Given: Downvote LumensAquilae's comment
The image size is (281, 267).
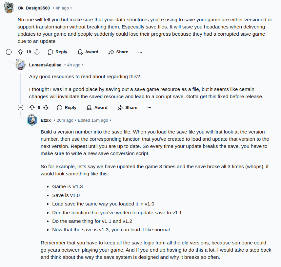Looking at the screenshot, I should point(46,108).
